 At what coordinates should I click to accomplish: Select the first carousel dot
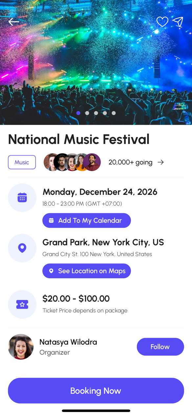(x=78, y=113)
